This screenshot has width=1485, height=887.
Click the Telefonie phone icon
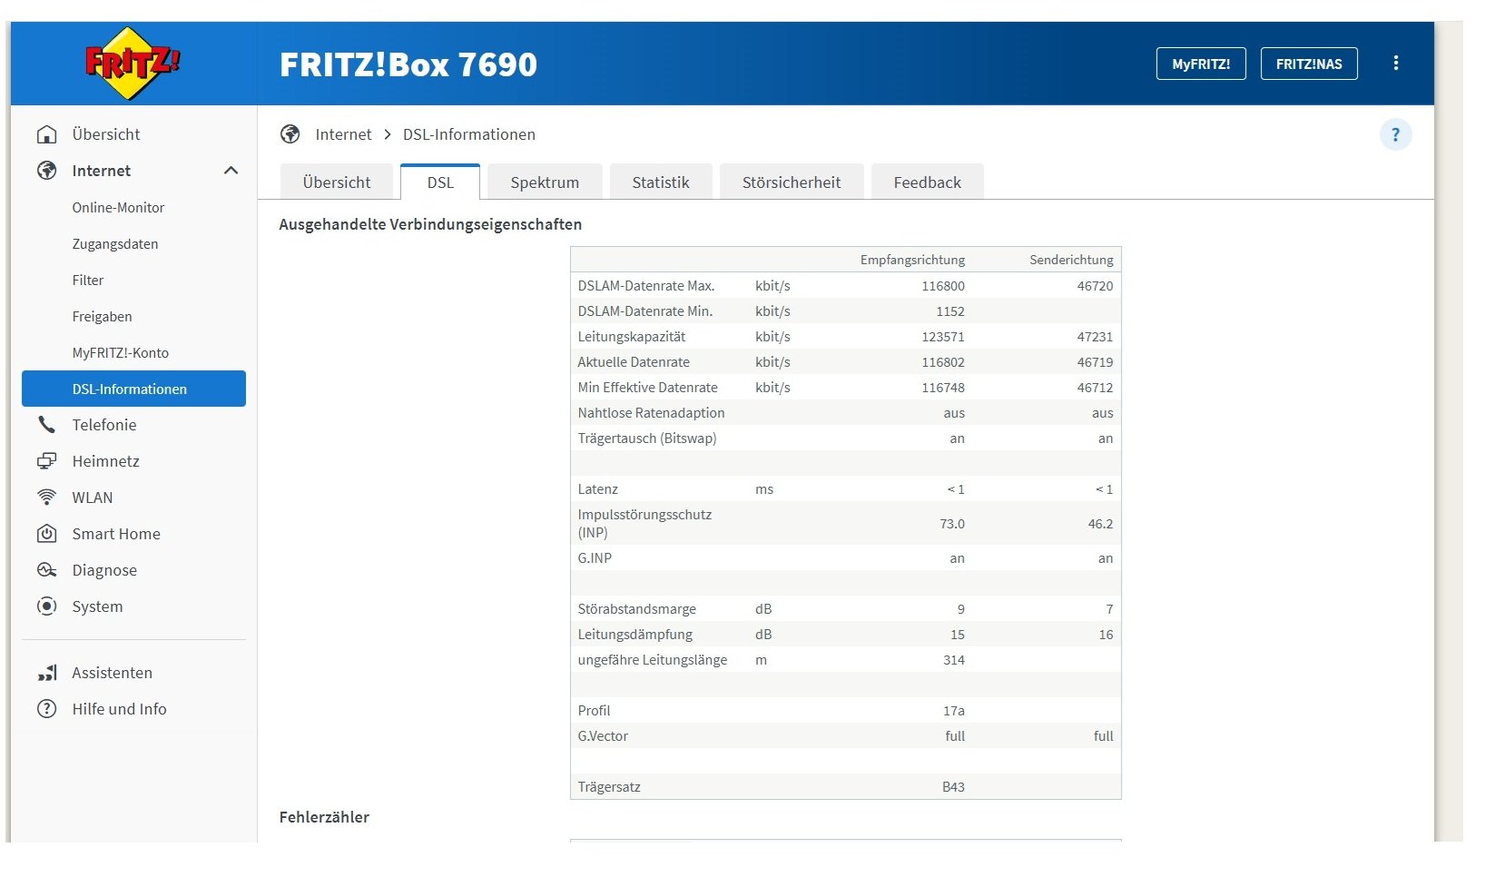46,425
